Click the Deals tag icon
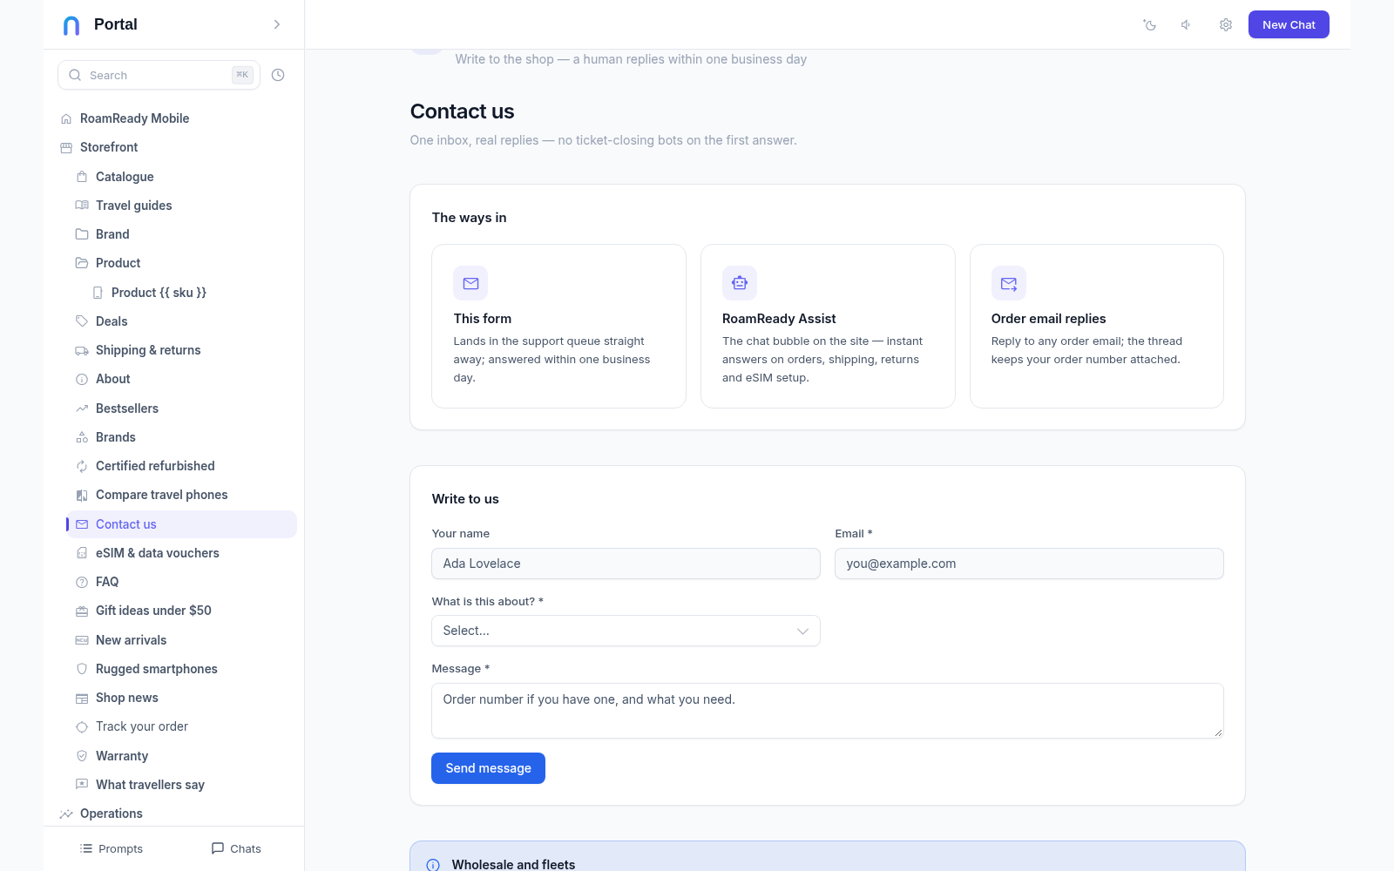Viewport: 1394px width, 871px height. tap(82, 321)
